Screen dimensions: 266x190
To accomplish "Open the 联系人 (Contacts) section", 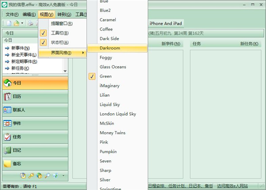I will pos(20,110).
